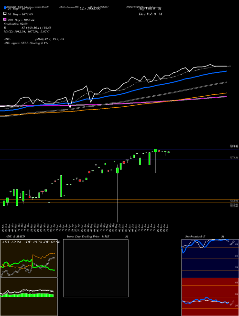Open the red RSI oscillator panel

(x=210, y=297)
